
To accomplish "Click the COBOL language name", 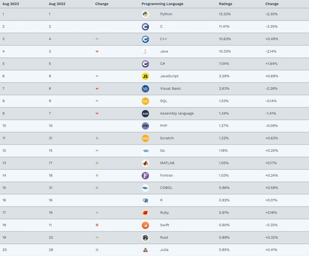I will click(x=166, y=188).
